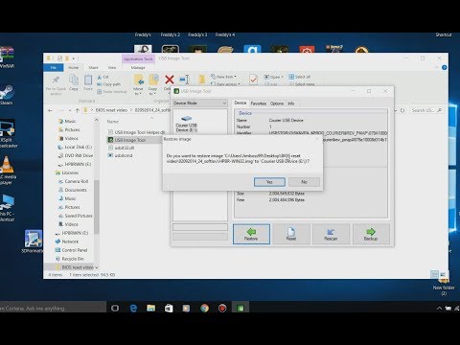Select the usbitcmd file
Viewport: 460px width, 345px height.
point(120,155)
